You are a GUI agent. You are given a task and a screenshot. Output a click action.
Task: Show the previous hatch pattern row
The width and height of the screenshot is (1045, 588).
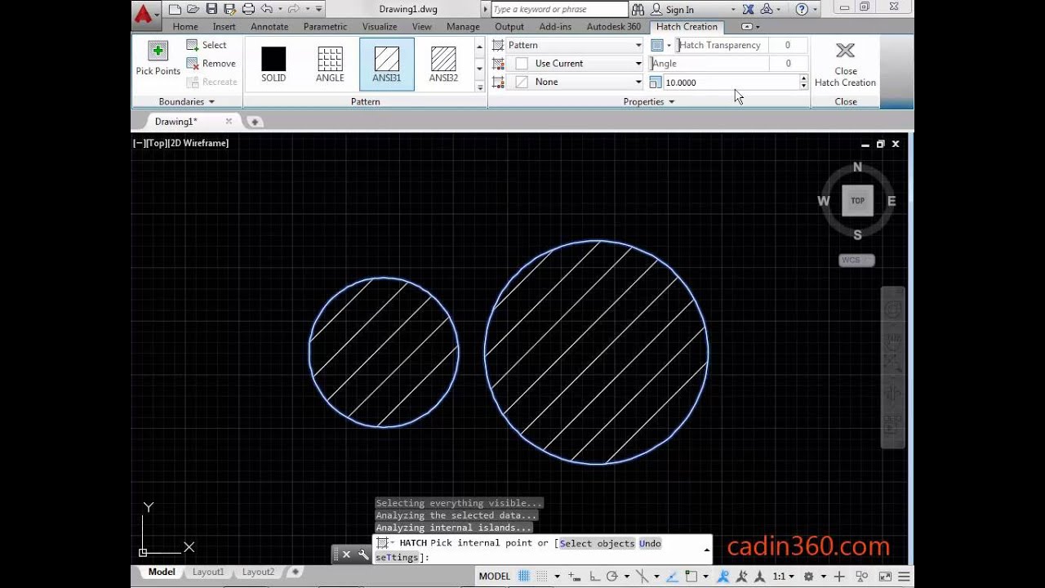[x=480, y=46]
